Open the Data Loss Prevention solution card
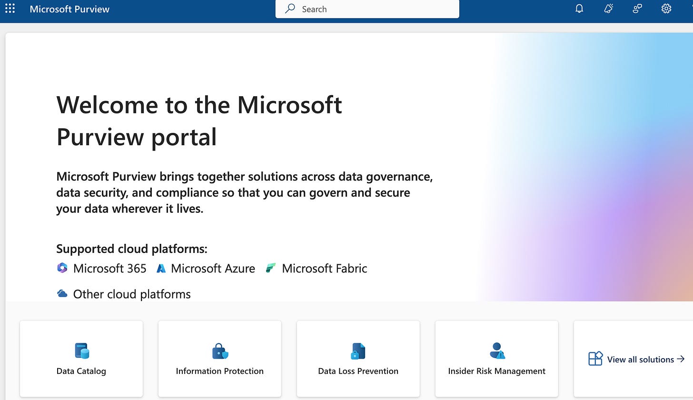Screen dimensions: 693x400 click(358, 359)
